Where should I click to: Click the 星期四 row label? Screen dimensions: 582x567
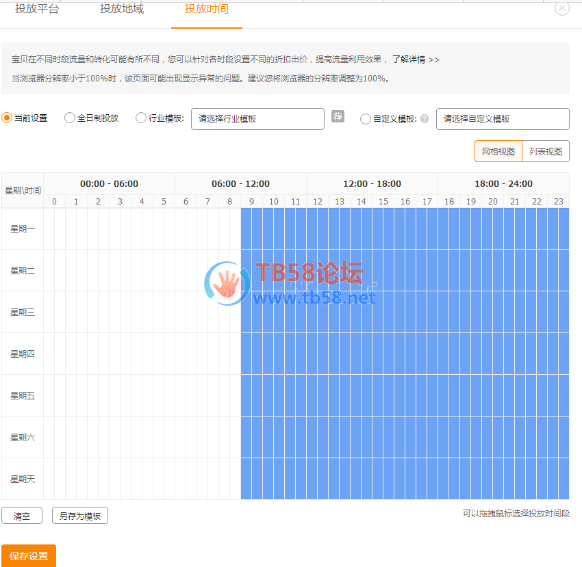pyautogui.click(x=23, y=354)
